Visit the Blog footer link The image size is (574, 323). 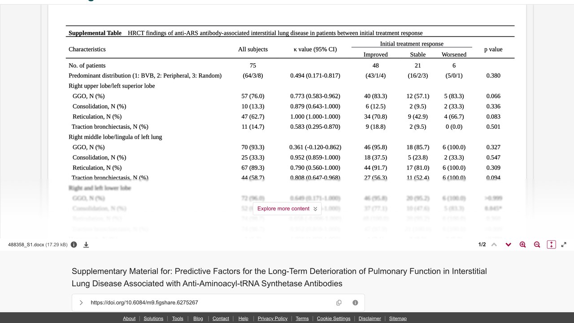[198, 319]
